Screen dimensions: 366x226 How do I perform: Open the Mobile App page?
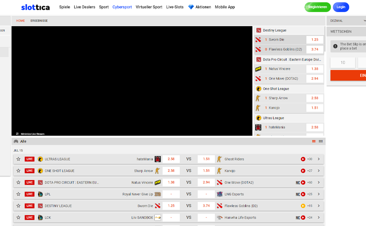pyautogui.click(x=225, y=7)
